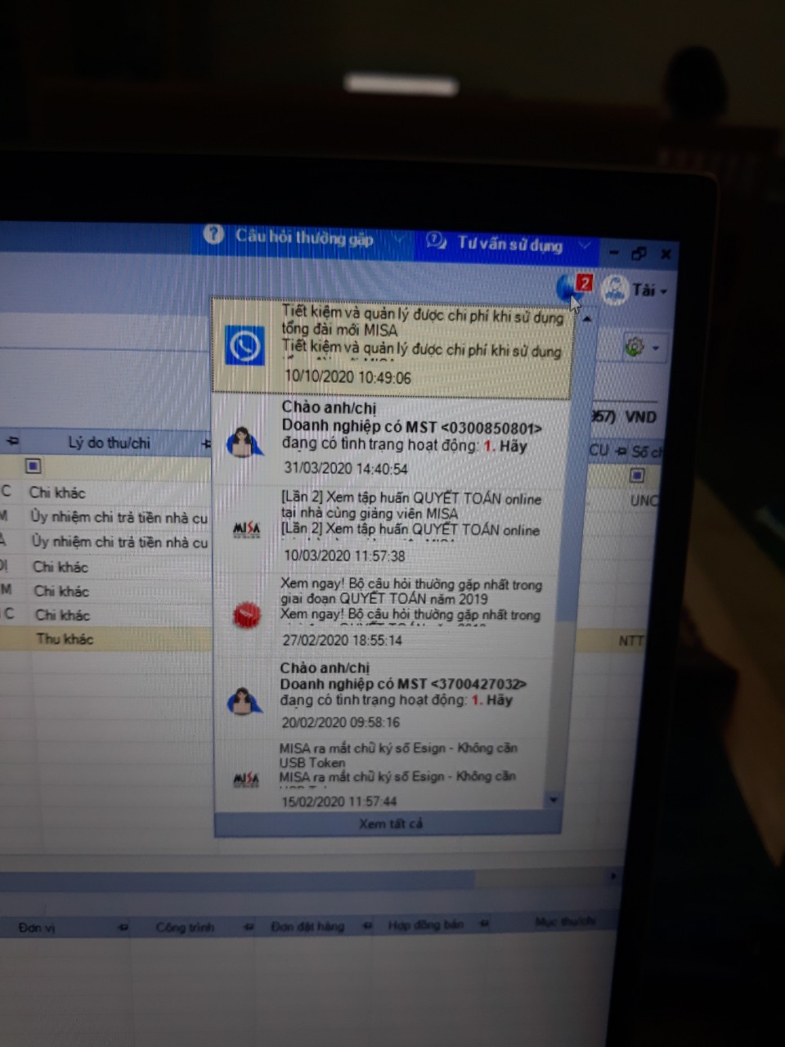Viewport: 785px width, 1047px height.
Task: Open the dropdown arrow beside the gear
Action: pos(656,348)
